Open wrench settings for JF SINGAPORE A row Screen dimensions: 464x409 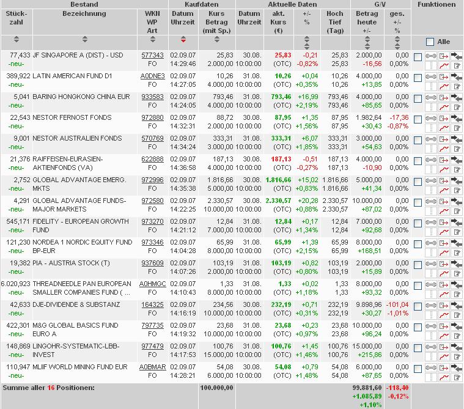point(431,56)
